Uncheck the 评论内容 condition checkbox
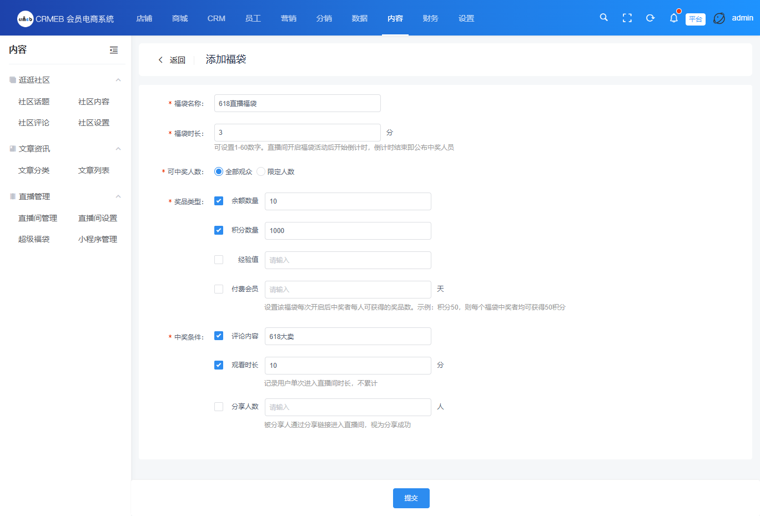The height and width of the screenshot is (516, 760). (219, 336)
